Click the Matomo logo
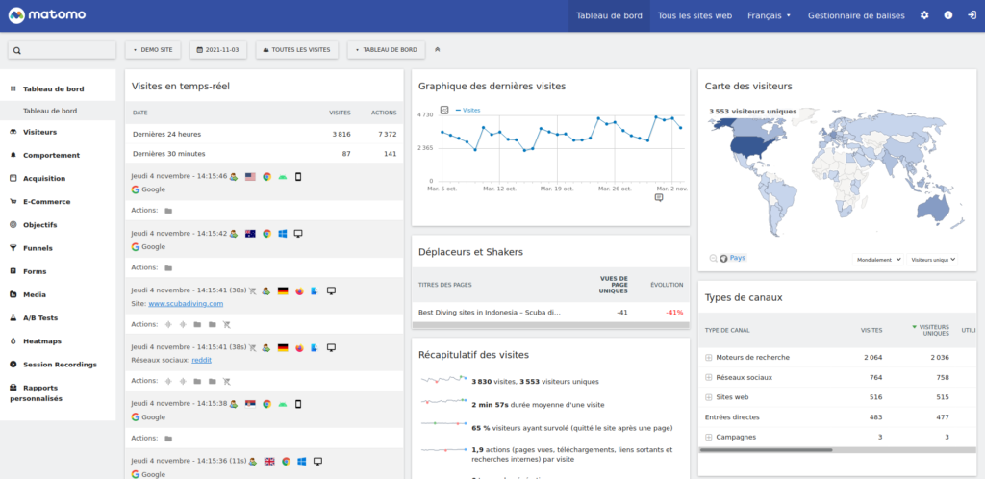 tap(46, 15)
